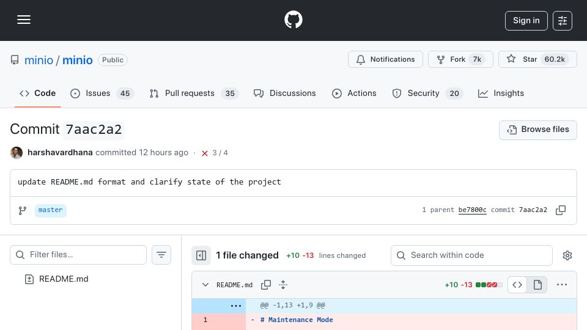
Task: Click the README.md filename in diff header
Action: coord(234,285)
